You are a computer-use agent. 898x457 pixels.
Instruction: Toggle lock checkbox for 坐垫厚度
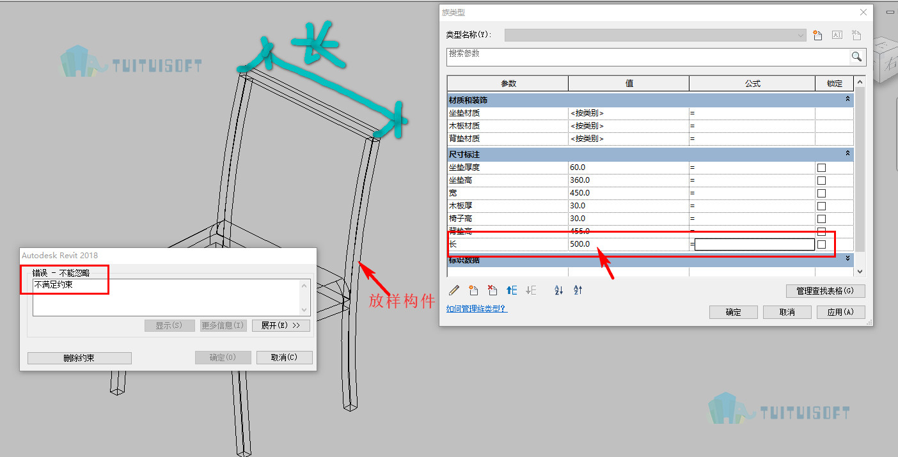(821, 167)
